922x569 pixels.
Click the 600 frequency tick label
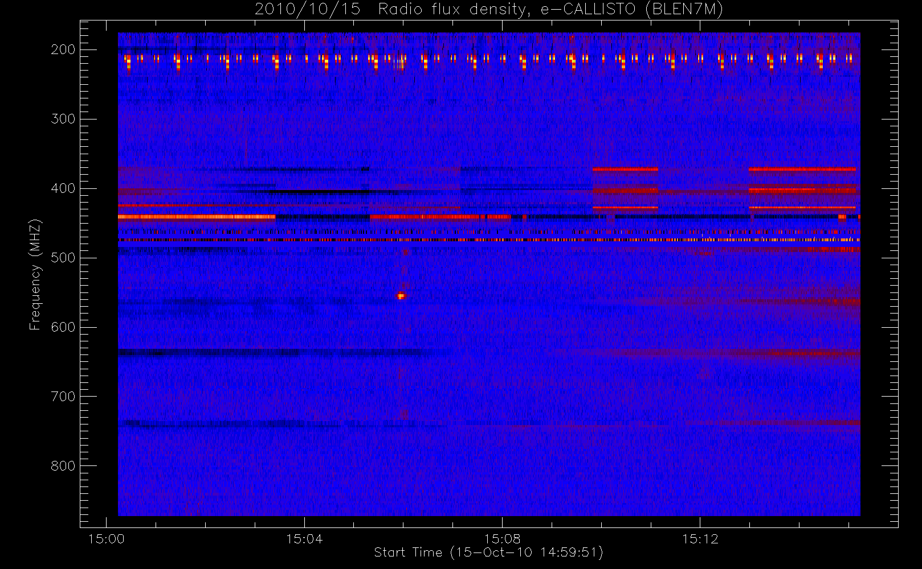click(x=63, y=327)
